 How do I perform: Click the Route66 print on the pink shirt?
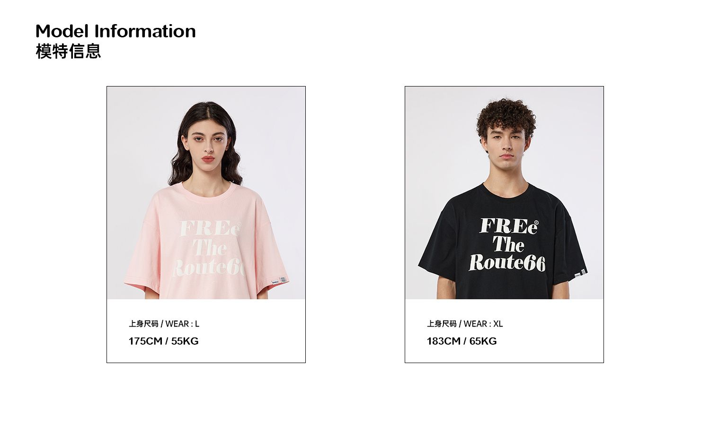click(209, 268)
